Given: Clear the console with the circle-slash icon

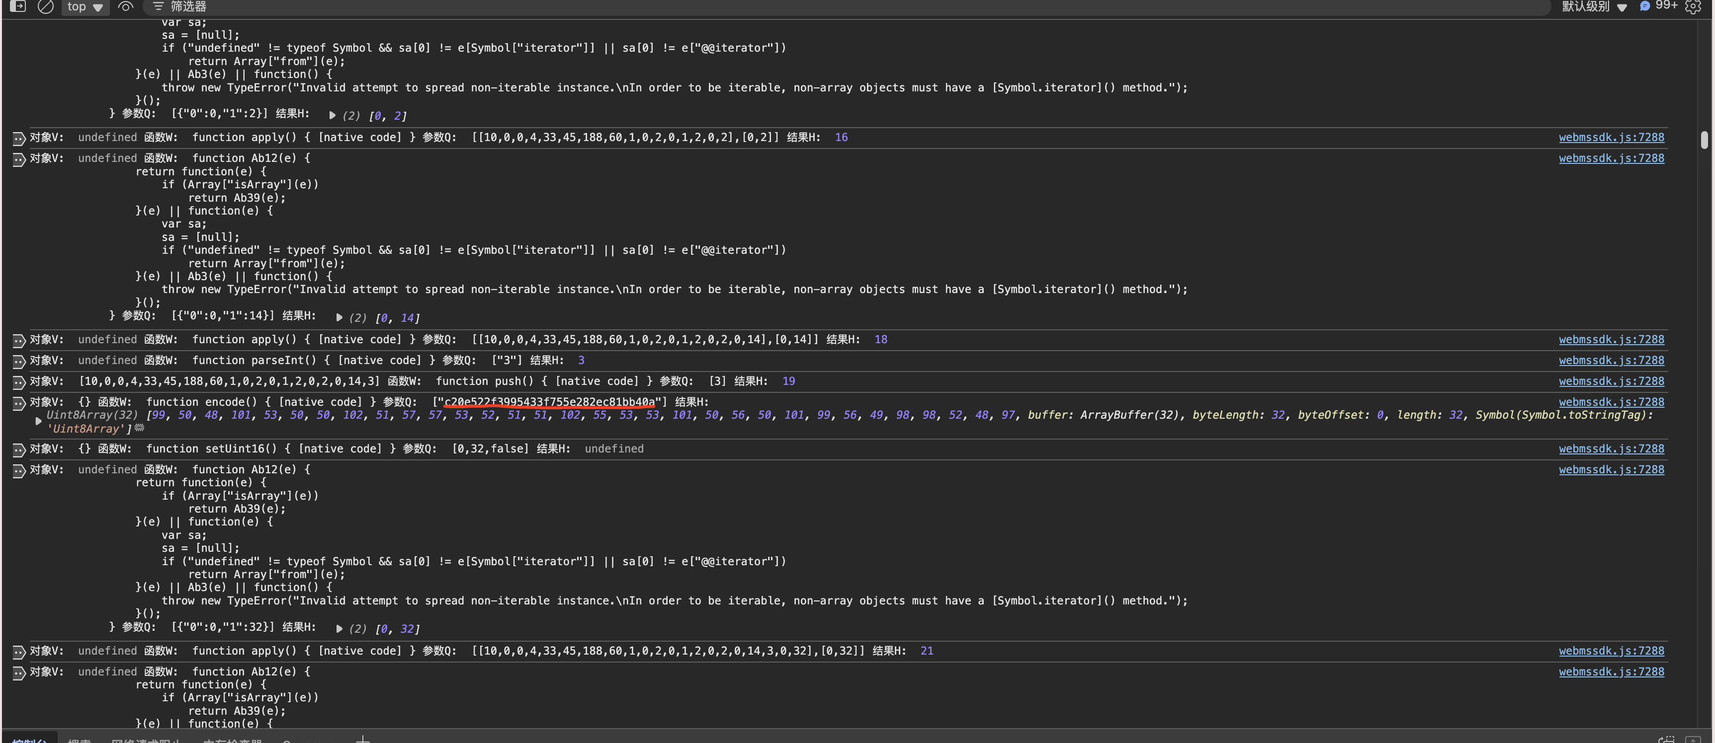Looking at the screenshot, I should click(45, 6).
